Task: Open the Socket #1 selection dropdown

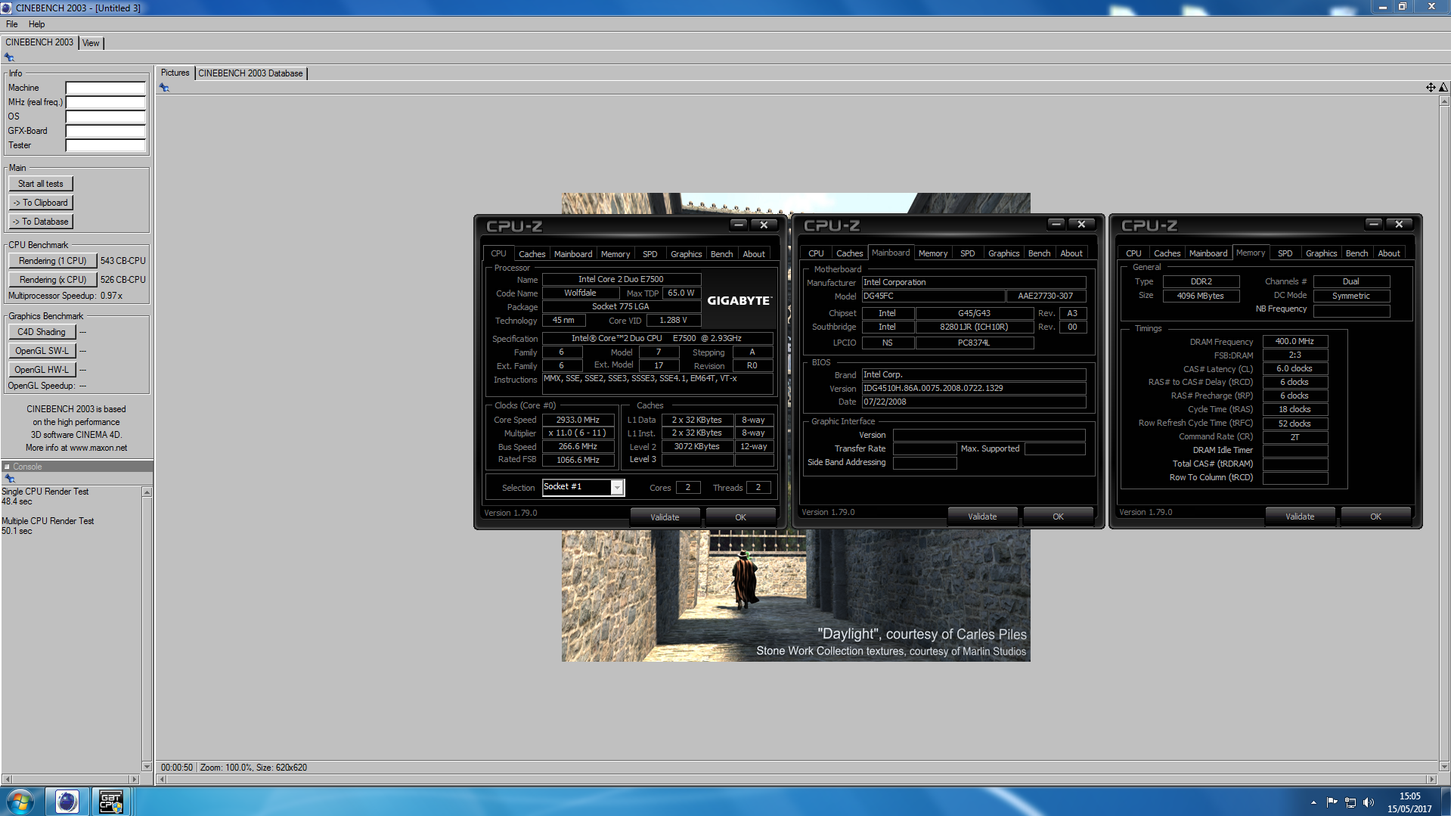Action: (x=617, y=488)
